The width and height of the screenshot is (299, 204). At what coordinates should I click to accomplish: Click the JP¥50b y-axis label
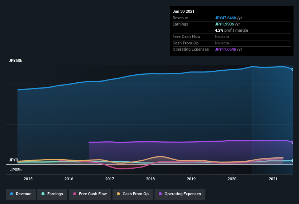[x=15, y=60]
